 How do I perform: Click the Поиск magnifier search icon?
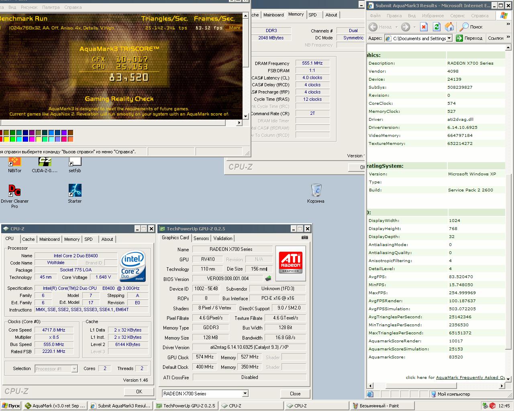pyautogui.click(x=464, y=27)
